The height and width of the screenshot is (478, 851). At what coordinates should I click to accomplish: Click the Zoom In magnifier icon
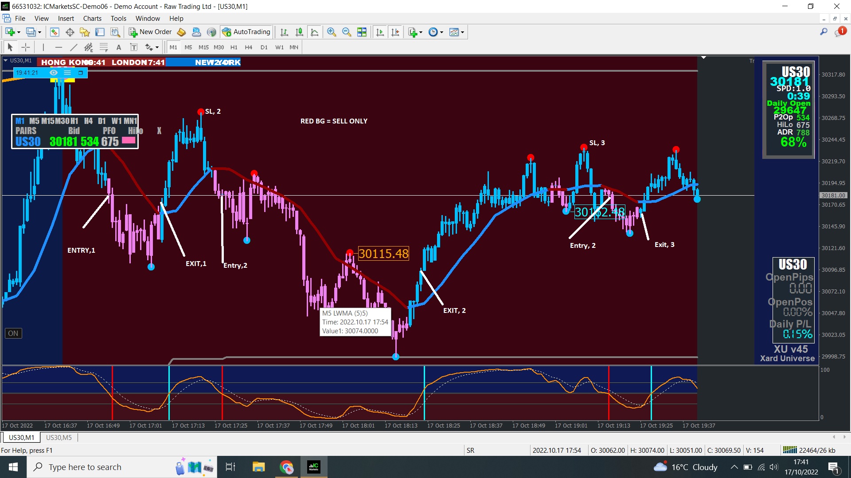pos(332,32)
